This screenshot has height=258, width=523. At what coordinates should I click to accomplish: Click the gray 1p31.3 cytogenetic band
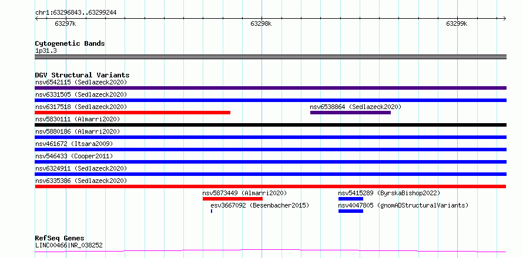point(270,57)
